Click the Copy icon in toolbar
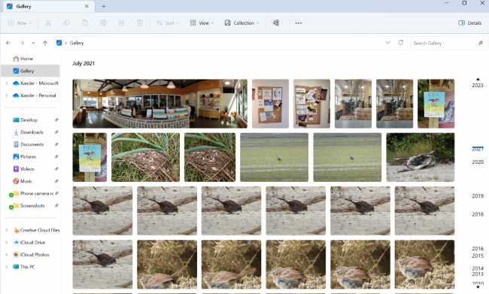The width and height of the screenshot is (489, 294). click(66, 23)
